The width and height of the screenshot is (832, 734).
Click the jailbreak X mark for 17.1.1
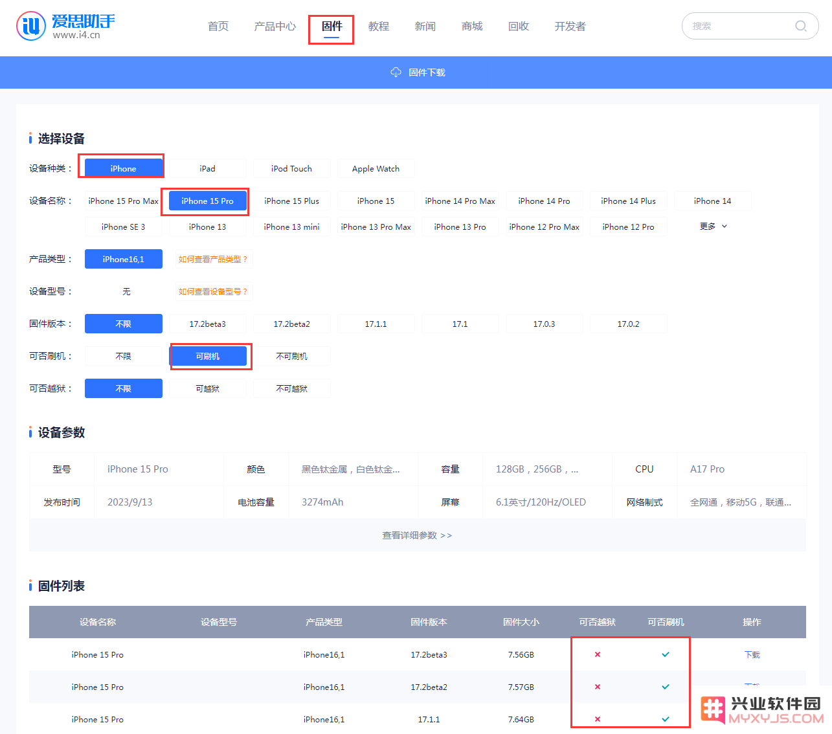pyautogui.click(x=598, y=719)
